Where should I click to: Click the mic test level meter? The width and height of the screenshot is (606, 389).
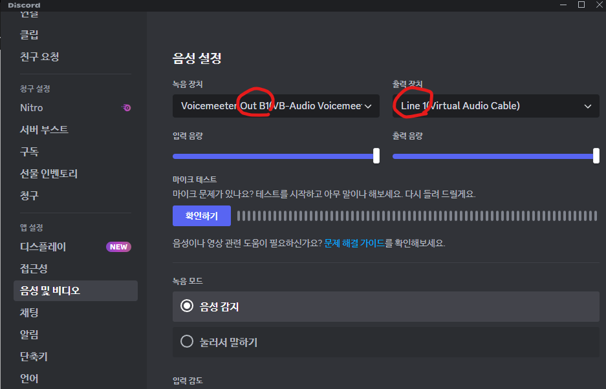click(417, 216)
